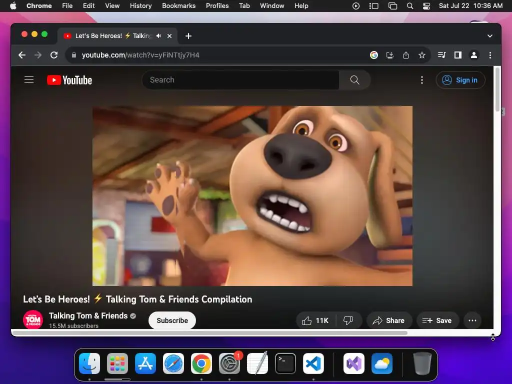Open App Store from the Dock
The image size is (512, 384).
(x=145, y=363)
